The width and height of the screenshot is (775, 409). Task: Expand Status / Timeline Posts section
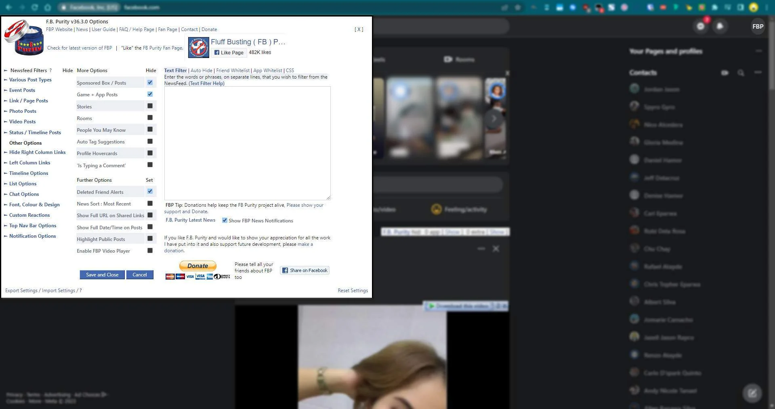(35, 133)
